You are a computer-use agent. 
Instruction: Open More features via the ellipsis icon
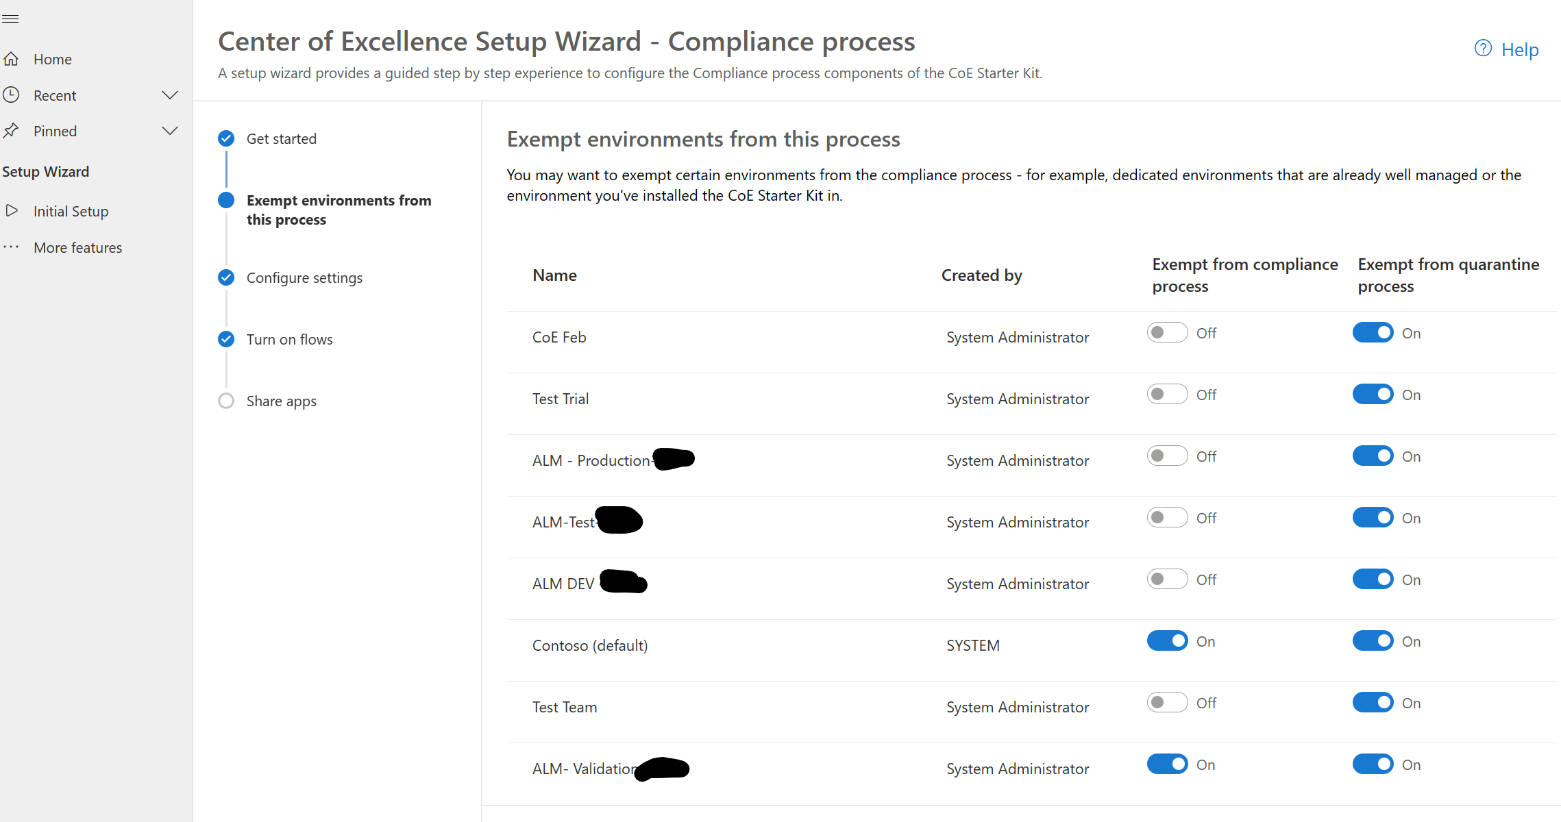click(11, 247)
